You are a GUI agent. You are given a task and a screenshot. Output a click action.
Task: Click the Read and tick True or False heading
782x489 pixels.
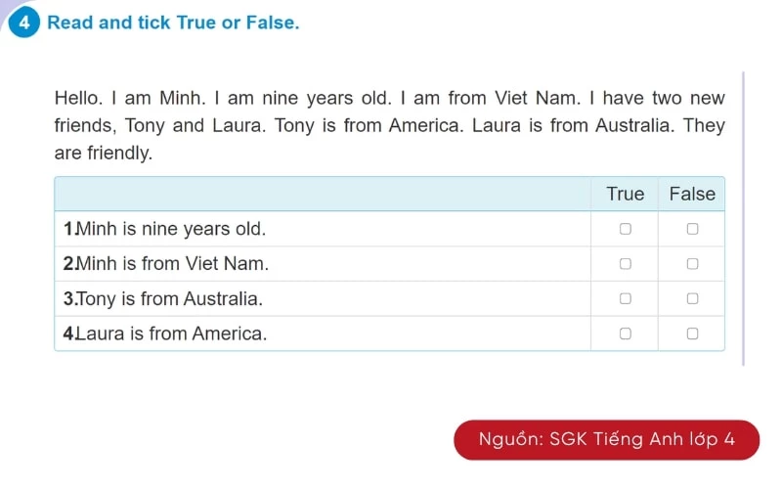[x=173, y=22]
